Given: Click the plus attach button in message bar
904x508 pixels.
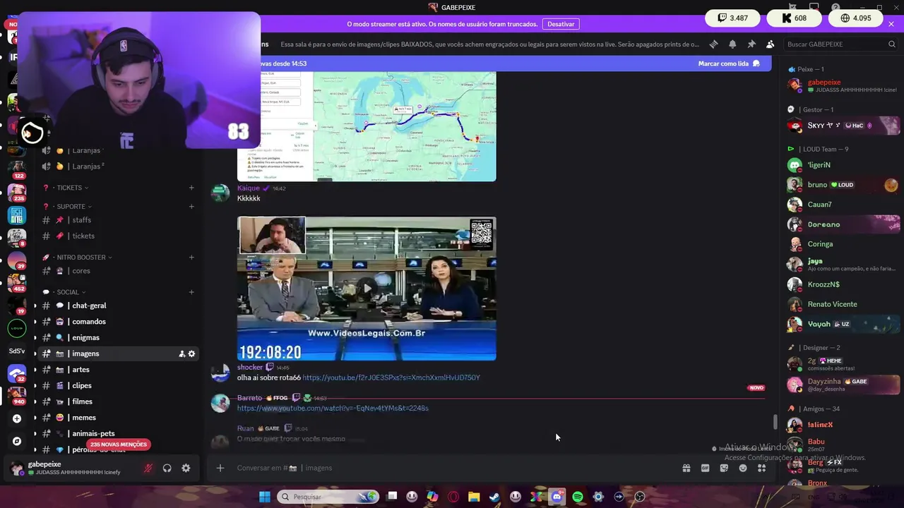Looking at the screenshot, I should 220,468.
